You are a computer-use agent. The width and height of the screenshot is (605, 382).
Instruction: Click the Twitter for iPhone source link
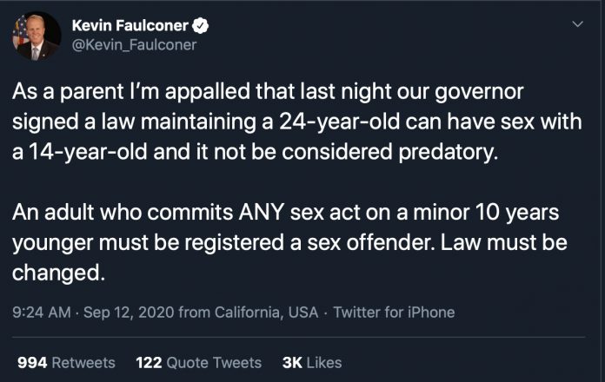click(x=394, y=313)
